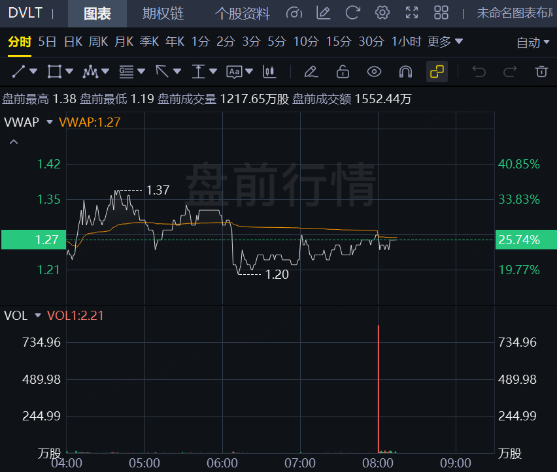557x472 pixels.
Task: Click the redo arrow
Action: pyautogui.click(x=510, y=72)
